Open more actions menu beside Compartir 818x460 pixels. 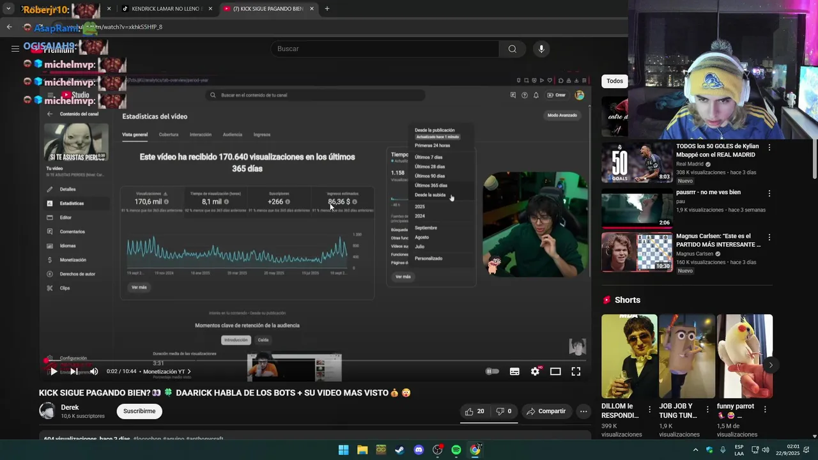(x=583, y=411)
